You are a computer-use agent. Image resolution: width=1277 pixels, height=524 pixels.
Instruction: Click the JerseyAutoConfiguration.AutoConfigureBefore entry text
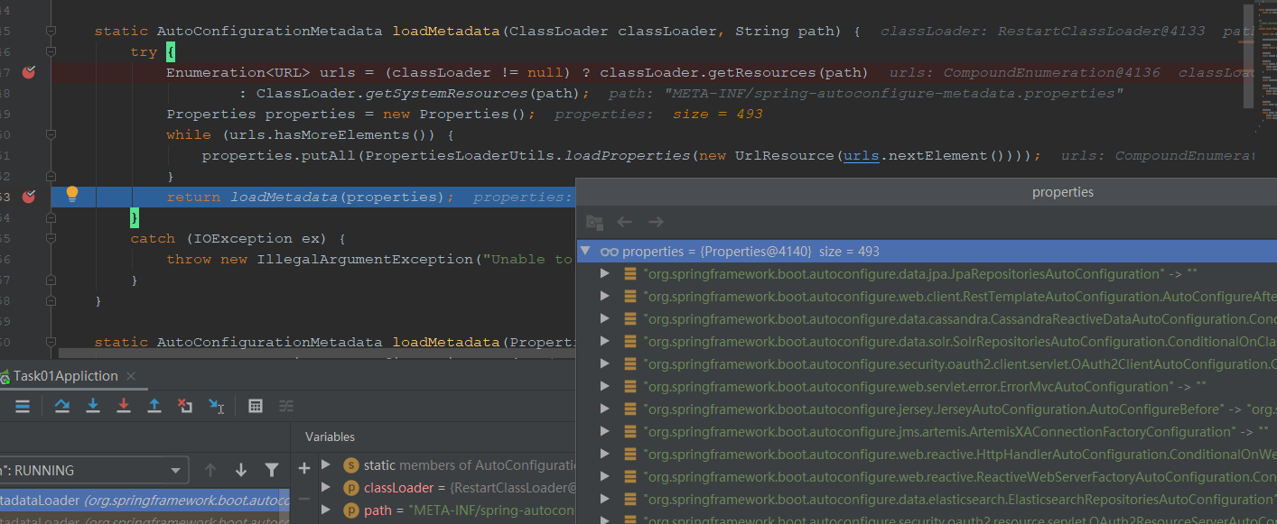click(x=960, y=409)
